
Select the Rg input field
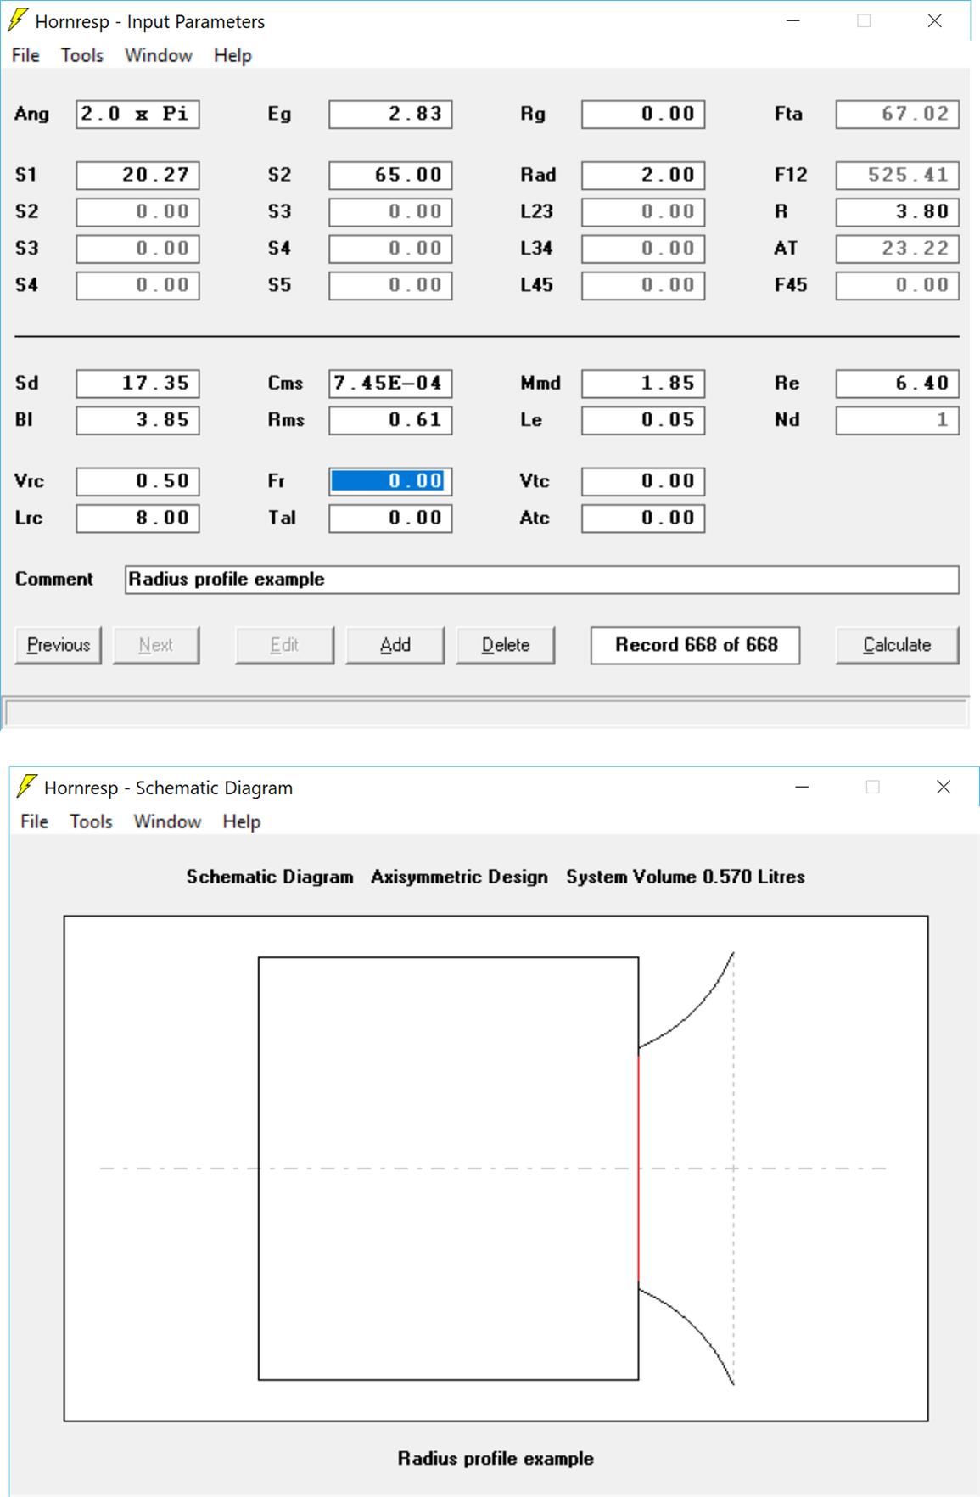click(643, 114)
